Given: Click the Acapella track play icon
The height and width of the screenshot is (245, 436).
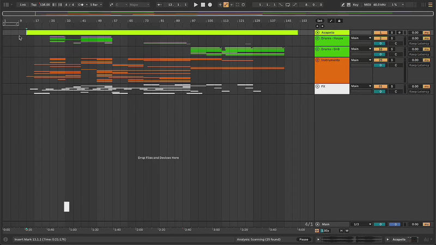Looking at the screenshot, I should tap(317, 33).
